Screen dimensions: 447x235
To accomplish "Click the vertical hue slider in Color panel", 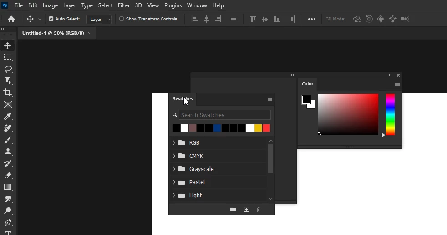I will click(390, 114).
